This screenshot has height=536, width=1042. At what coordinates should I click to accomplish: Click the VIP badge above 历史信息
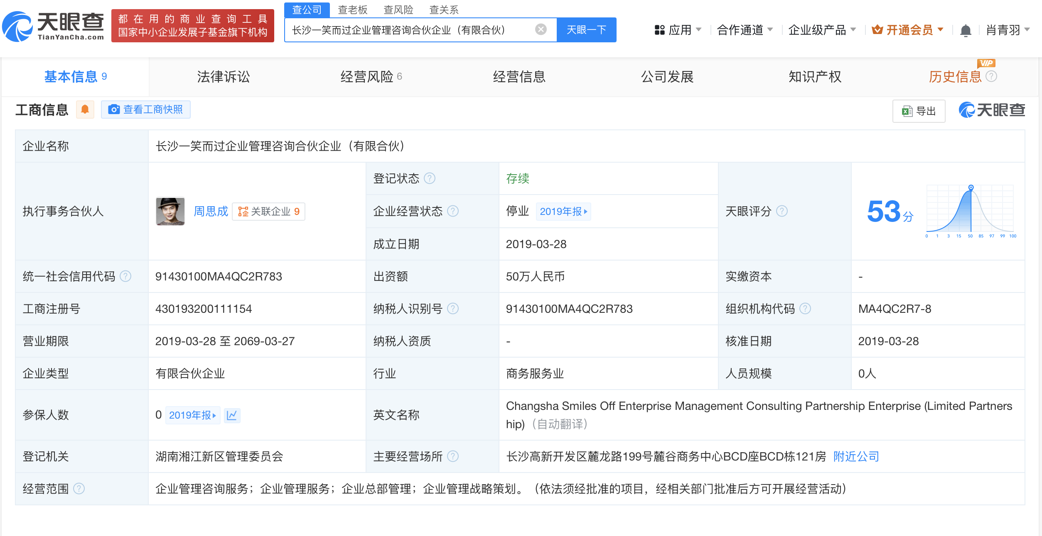(986, 63)
